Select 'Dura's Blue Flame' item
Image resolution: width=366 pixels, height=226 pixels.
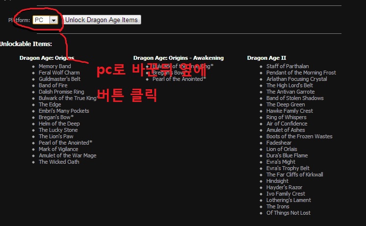[287, 155]
